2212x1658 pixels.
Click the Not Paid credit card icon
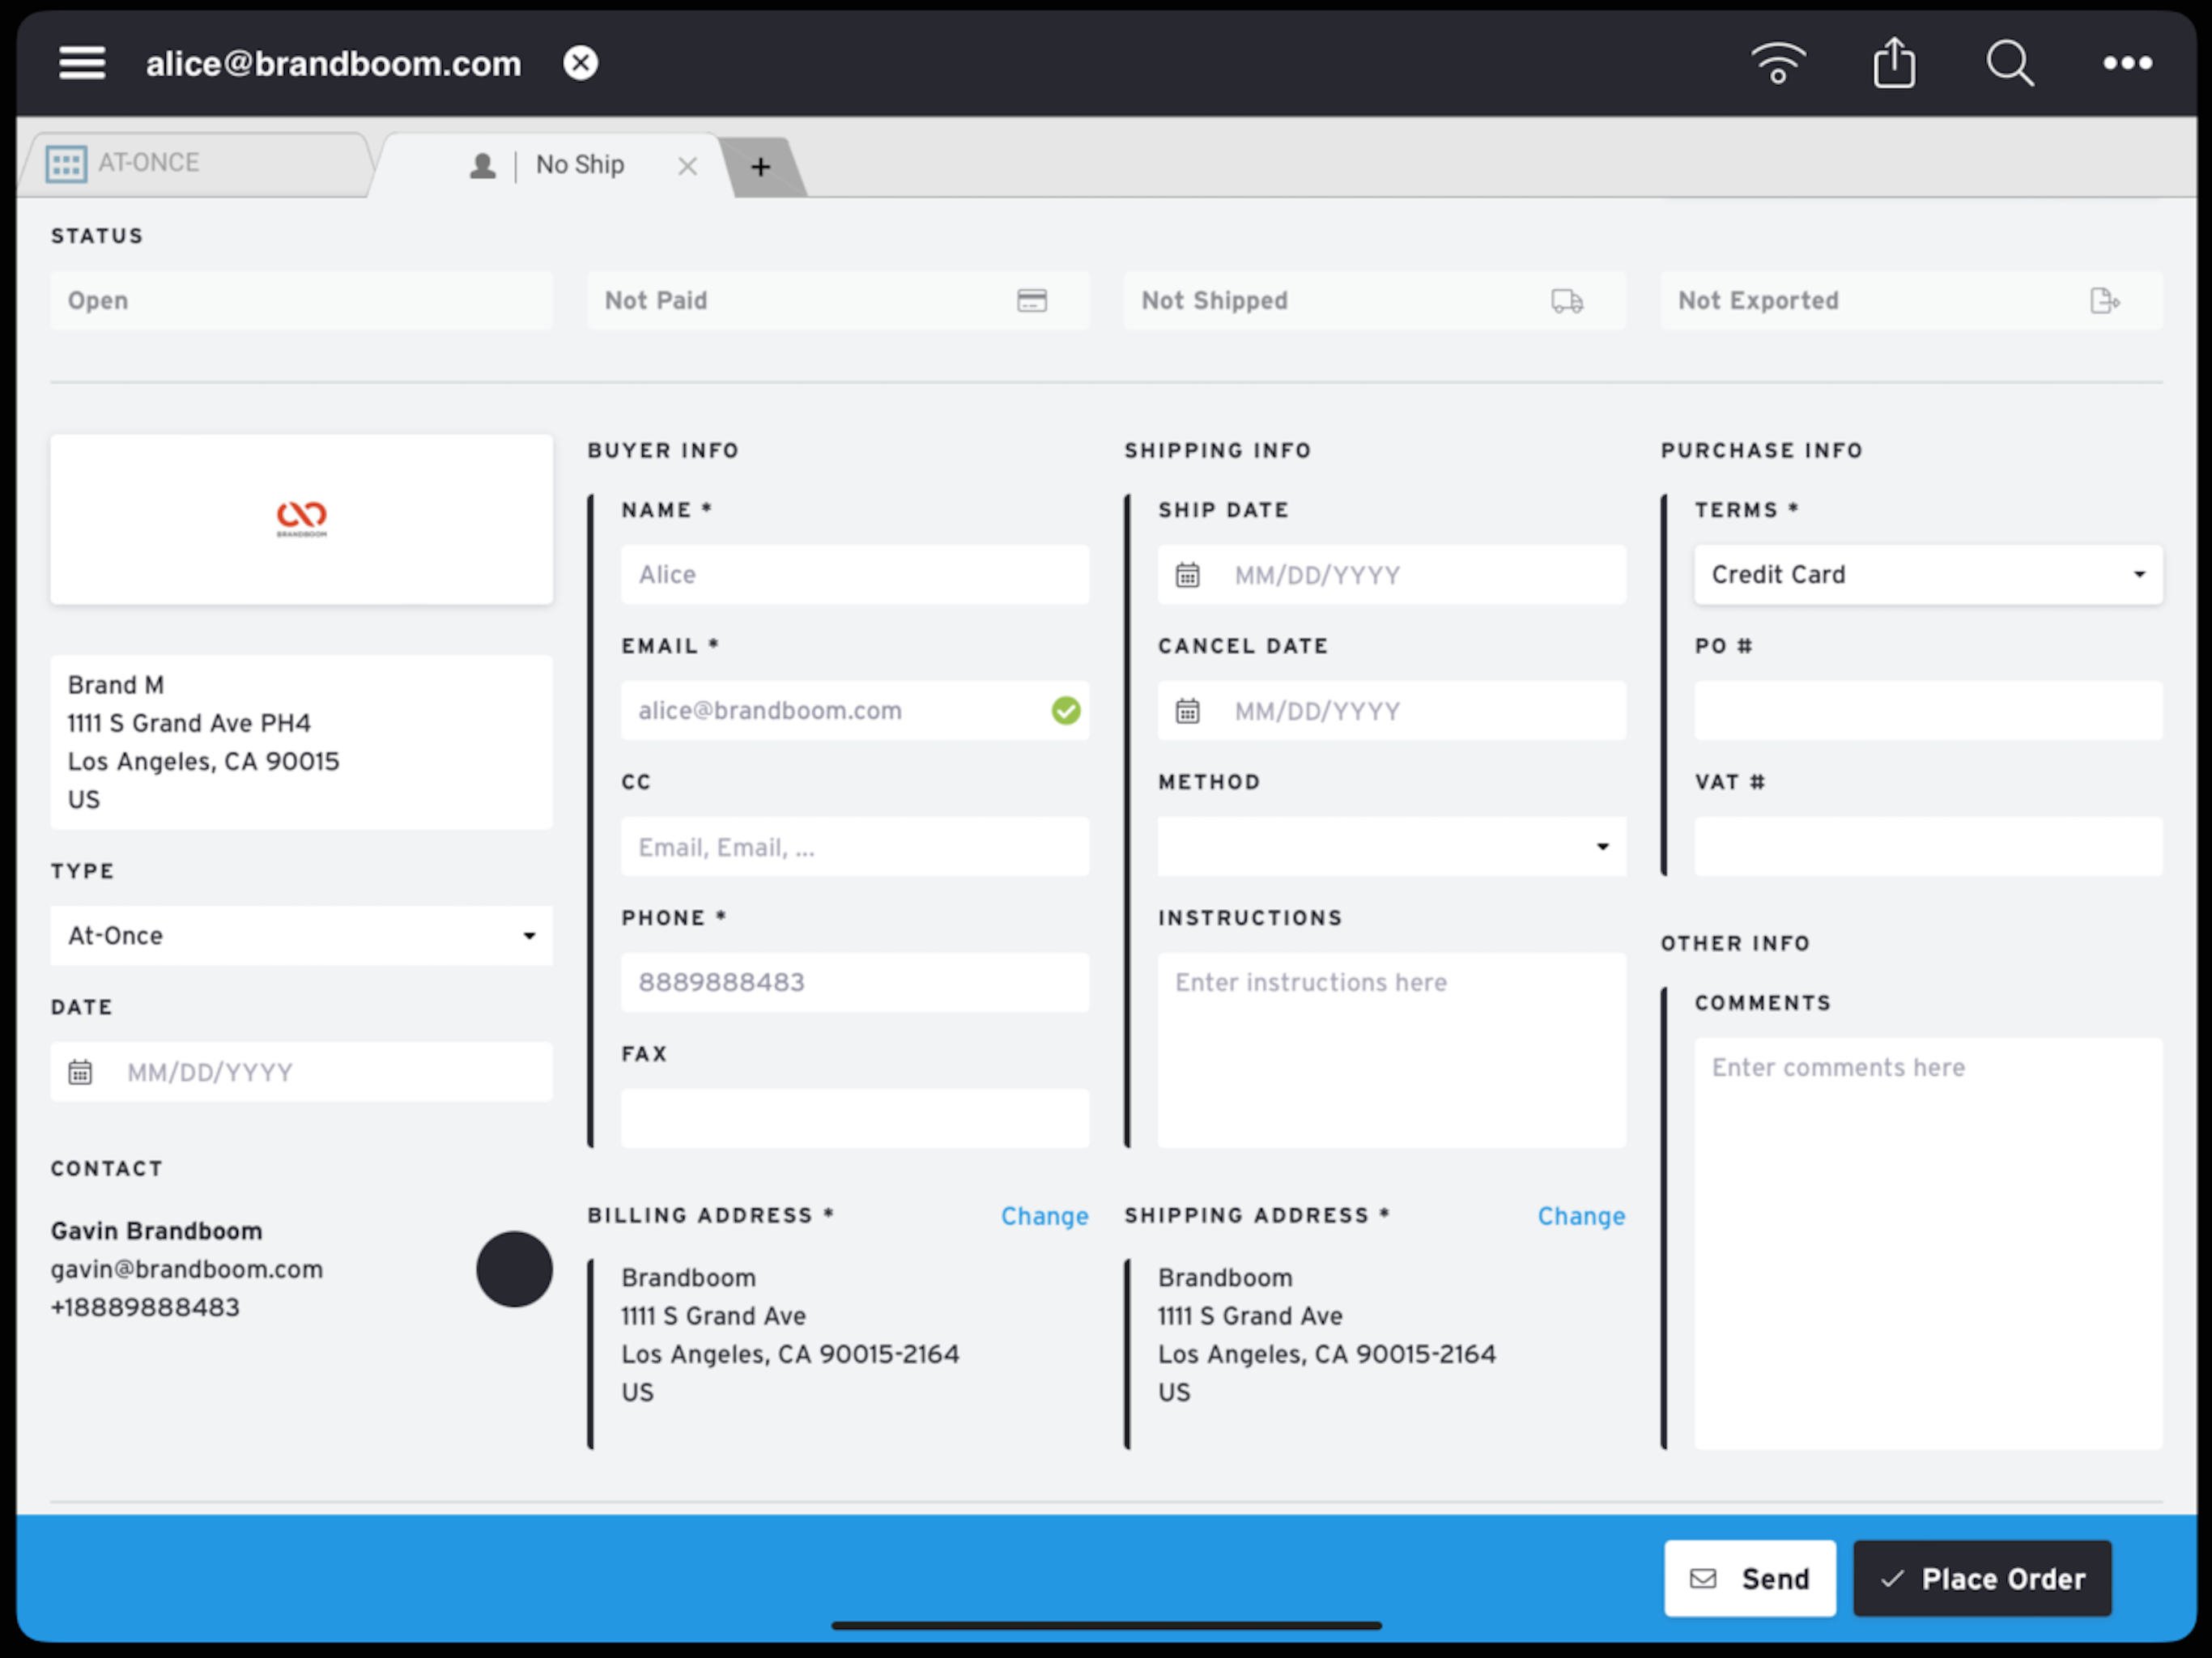(1032, 301)
